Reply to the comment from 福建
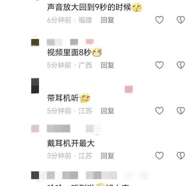This screenshot has height=186, width=195. point(108,20)
